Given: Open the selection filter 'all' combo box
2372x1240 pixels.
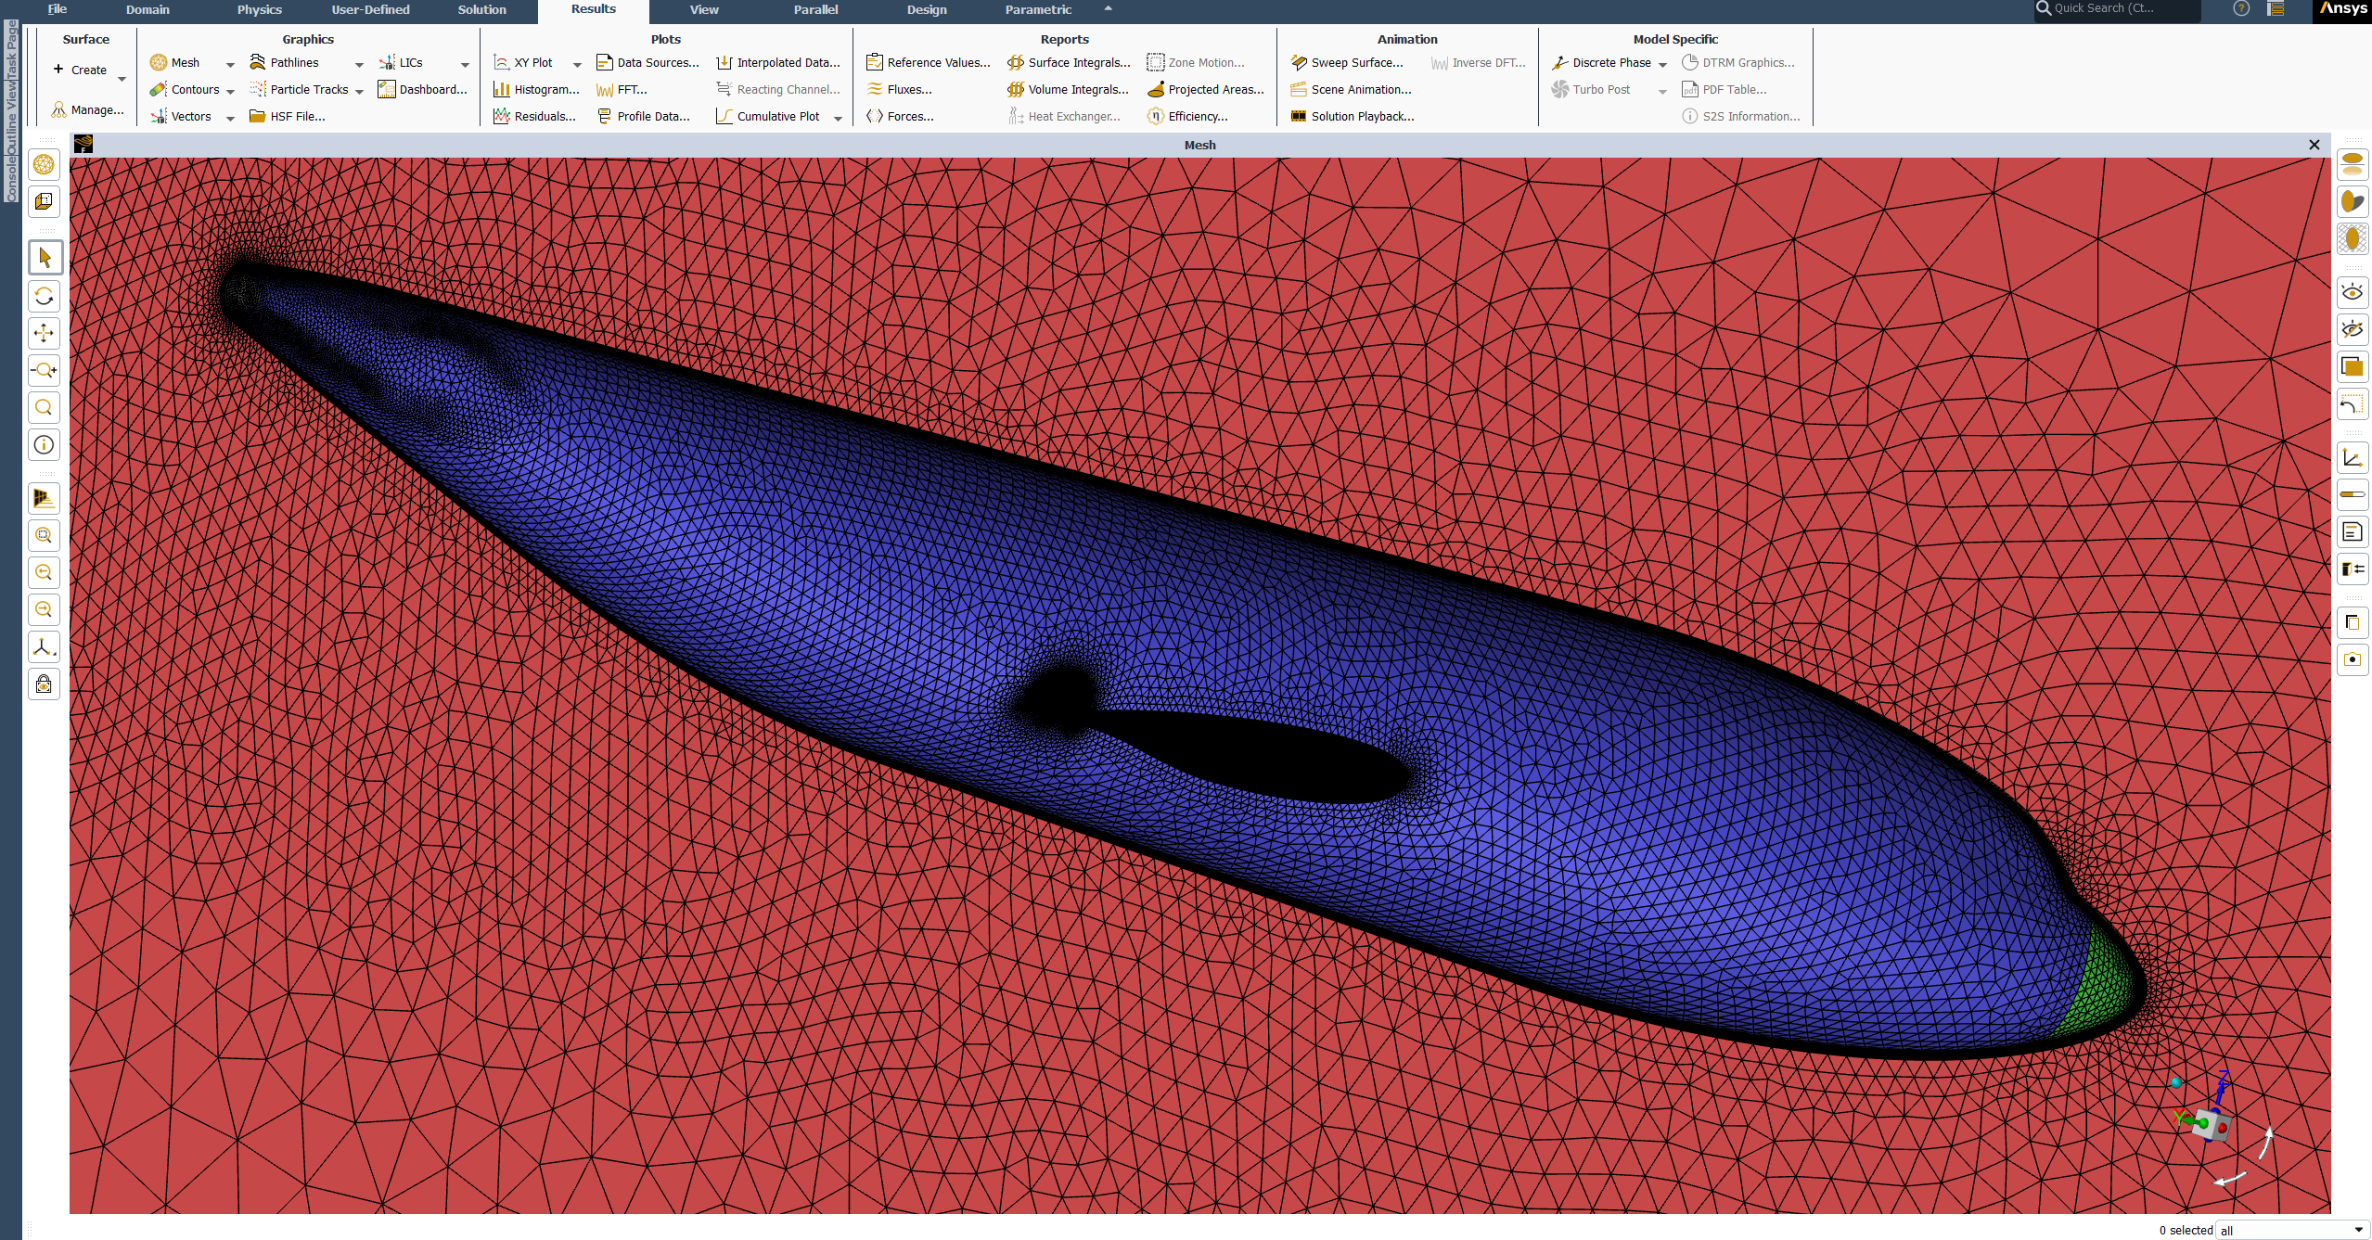Looking at the screenshot, I should click(2291, 1230).
